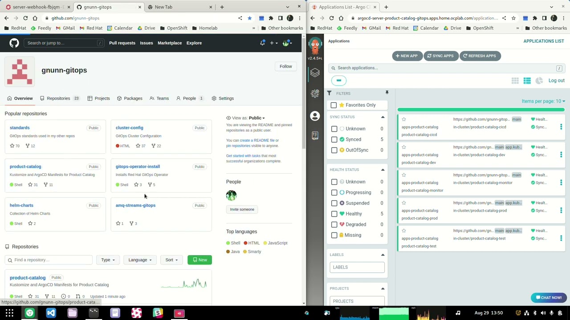Open the Files app in the taskbar
Viewport: 570px width, 320px height.
point(72,313)
